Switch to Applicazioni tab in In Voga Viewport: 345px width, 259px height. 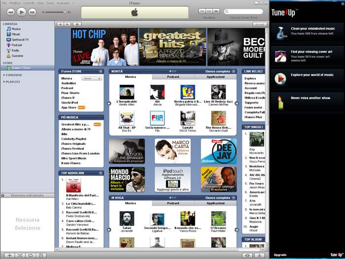[215, 203]
